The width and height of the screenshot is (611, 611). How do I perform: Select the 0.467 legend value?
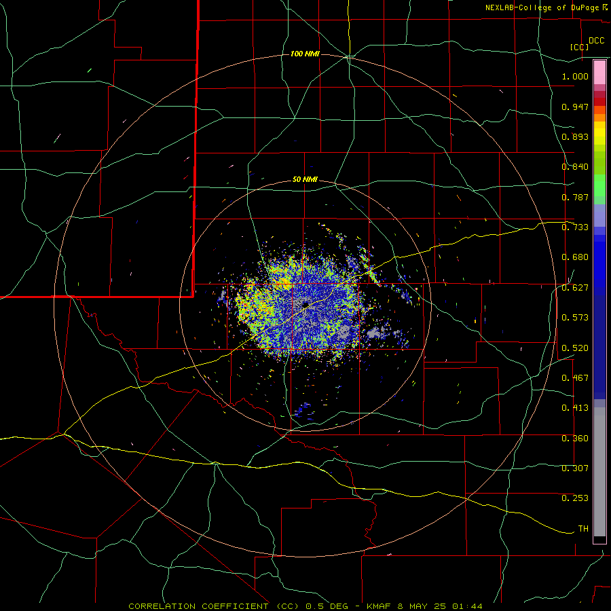click(575, 378)
